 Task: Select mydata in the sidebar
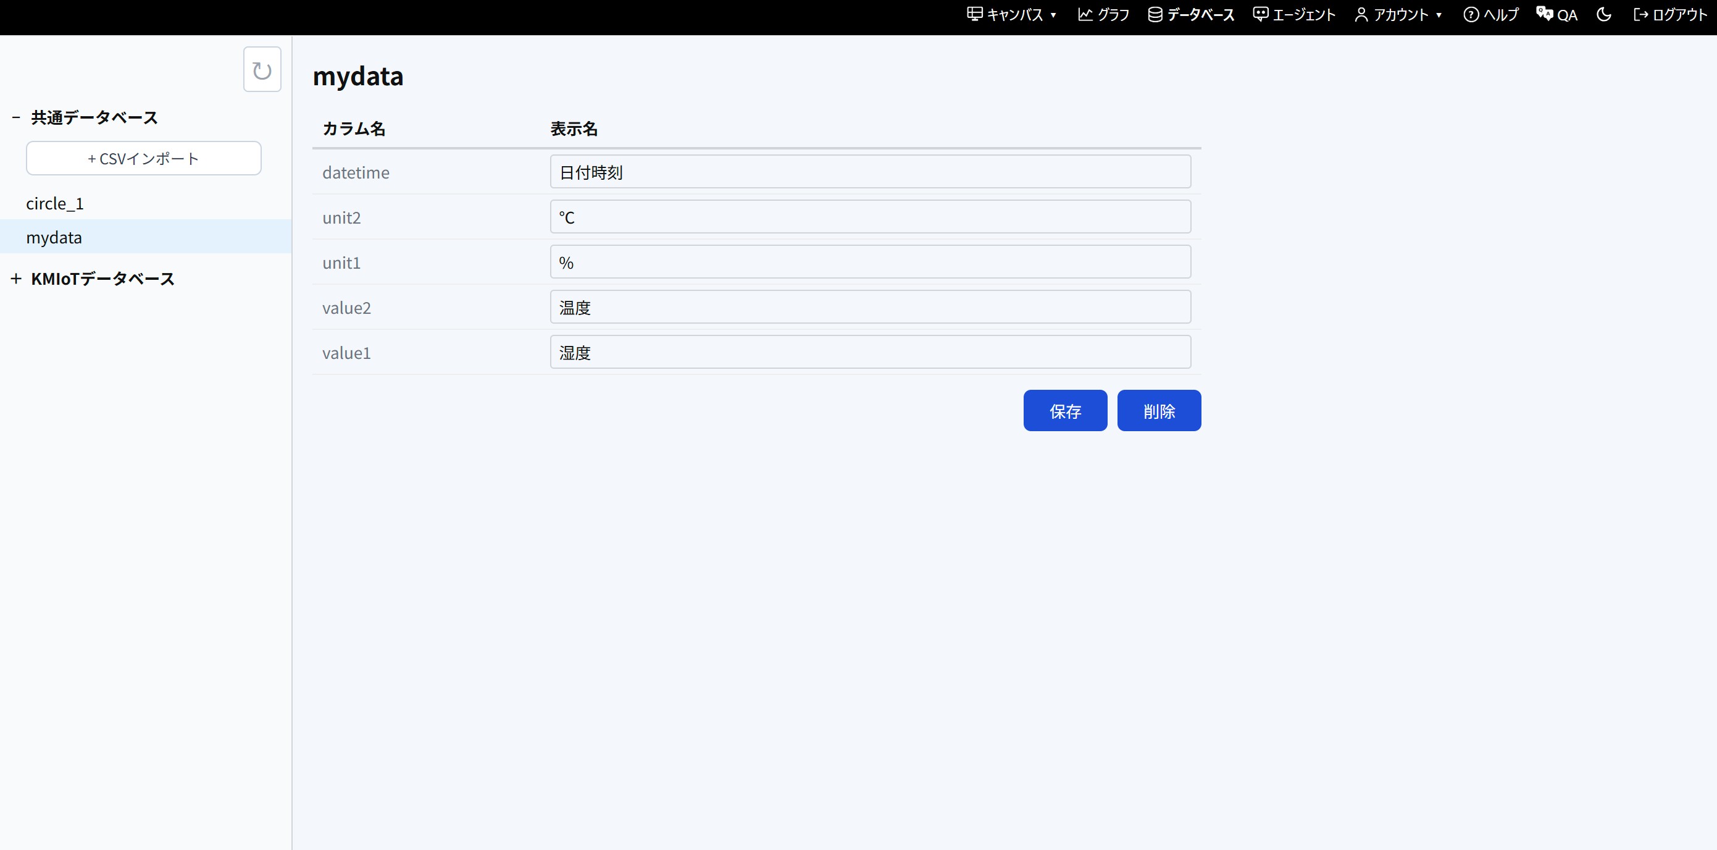point(54,237)
